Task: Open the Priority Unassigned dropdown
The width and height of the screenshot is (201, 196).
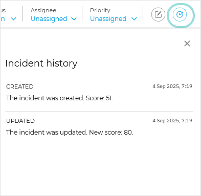Action: [x=114, y=19]
